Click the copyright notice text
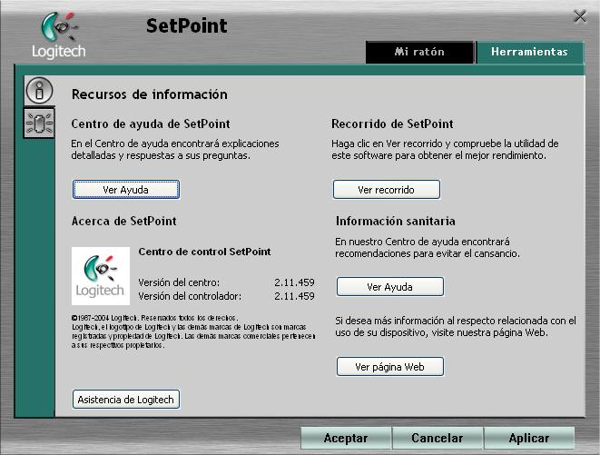600x455 pixels. tap(193, 331)
